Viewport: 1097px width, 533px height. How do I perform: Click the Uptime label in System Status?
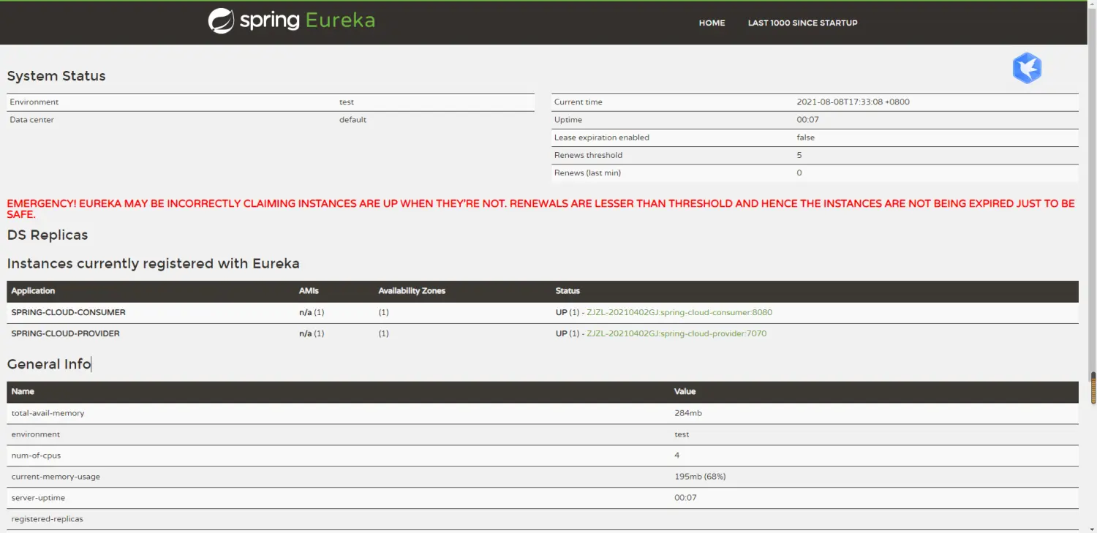(568, 120)
